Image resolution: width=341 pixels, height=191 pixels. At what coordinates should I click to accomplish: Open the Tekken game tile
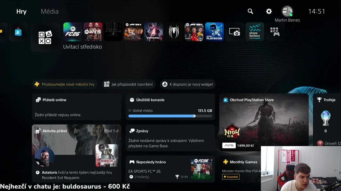(154, 32)
